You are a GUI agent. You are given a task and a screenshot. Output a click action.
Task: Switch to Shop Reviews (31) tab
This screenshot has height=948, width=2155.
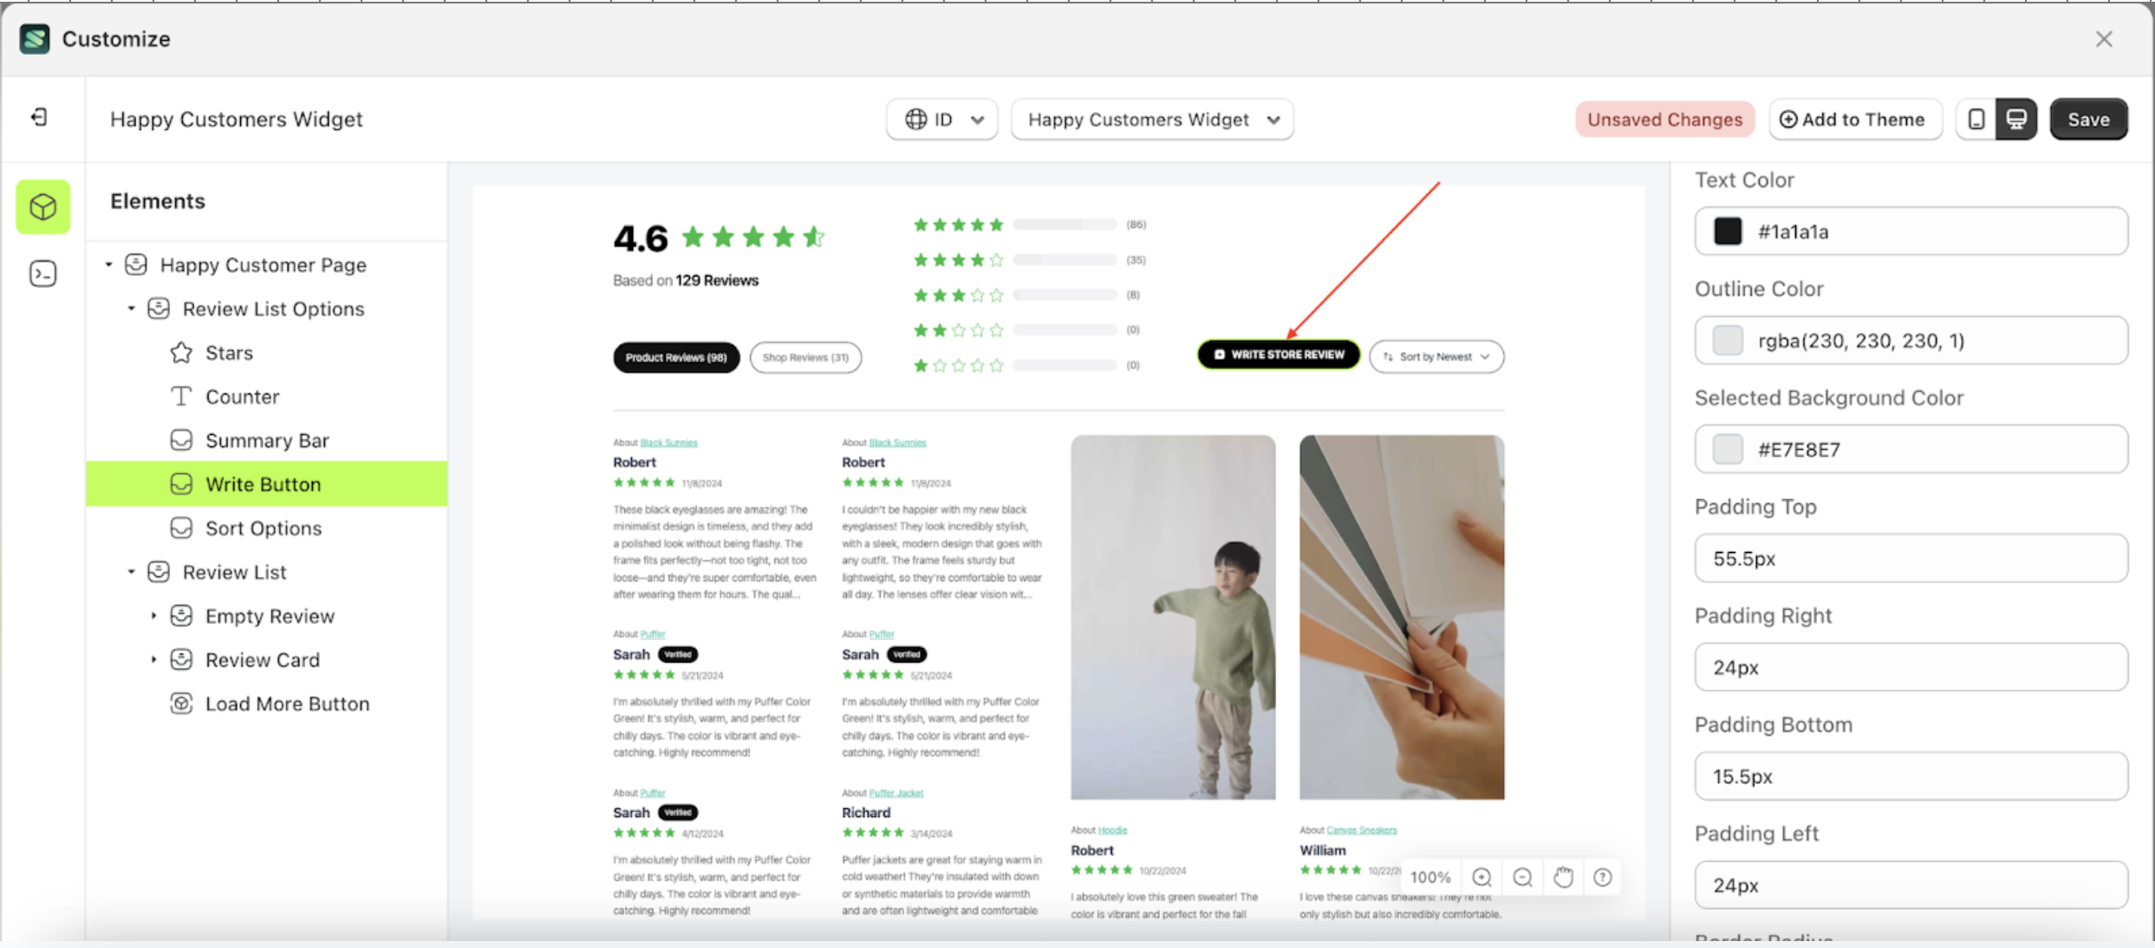804,358
